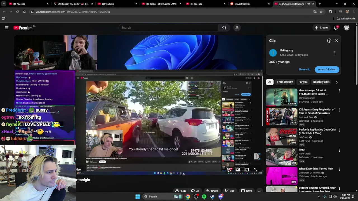
Task: Open the Windows Start menu
Action: pyautogui.click(x=138, y=197)
